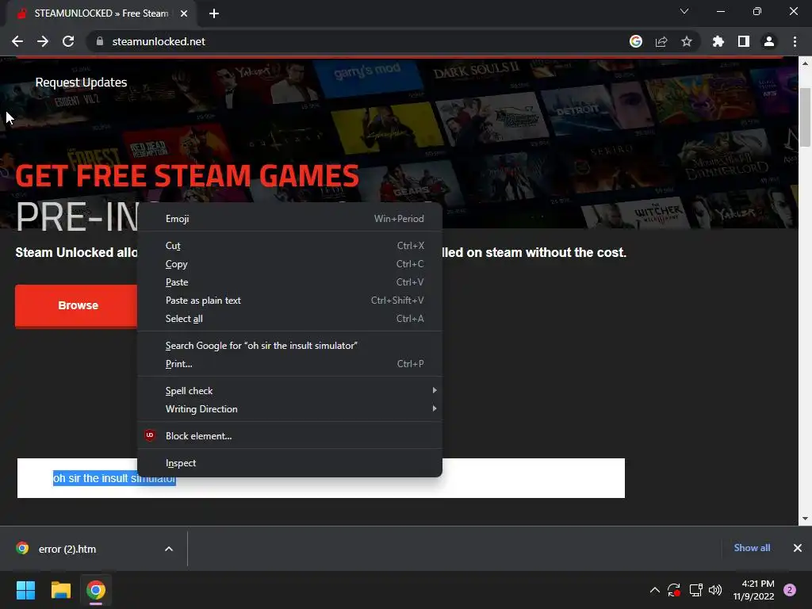Viewport: 812px width, 609px height.
Task: Expand options chevron for error (2).htm
Action: [x=169, y=549]
